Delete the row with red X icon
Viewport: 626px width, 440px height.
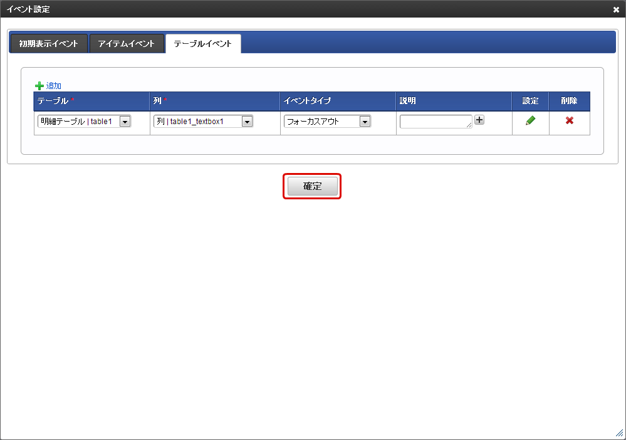tap(570, 120)
